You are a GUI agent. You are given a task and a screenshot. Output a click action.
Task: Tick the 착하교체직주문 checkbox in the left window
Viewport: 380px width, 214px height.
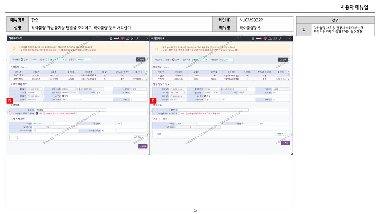point(34,131)
